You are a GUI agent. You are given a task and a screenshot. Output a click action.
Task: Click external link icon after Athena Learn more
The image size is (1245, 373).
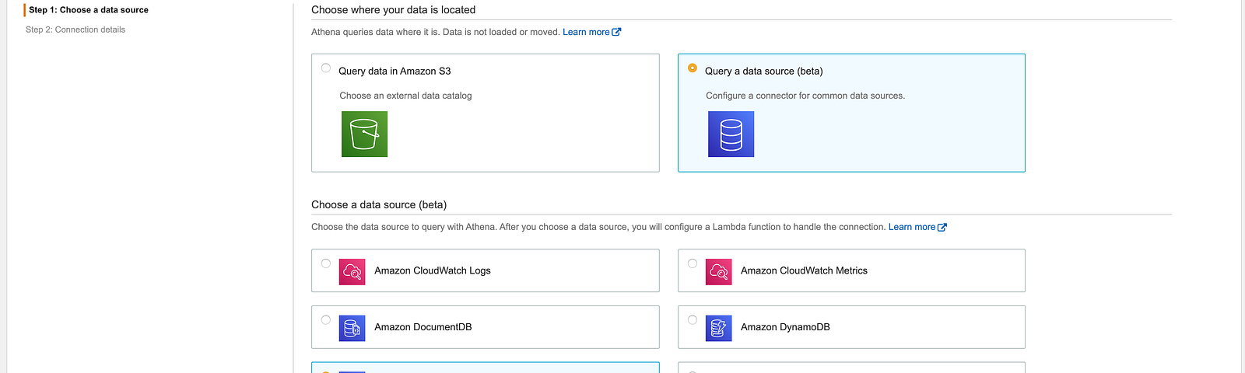tap(617, 32)
